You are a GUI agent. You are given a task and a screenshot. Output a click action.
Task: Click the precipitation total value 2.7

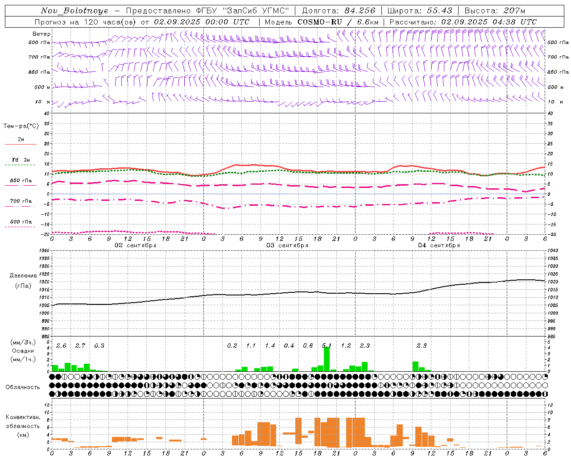coord(80,346)
